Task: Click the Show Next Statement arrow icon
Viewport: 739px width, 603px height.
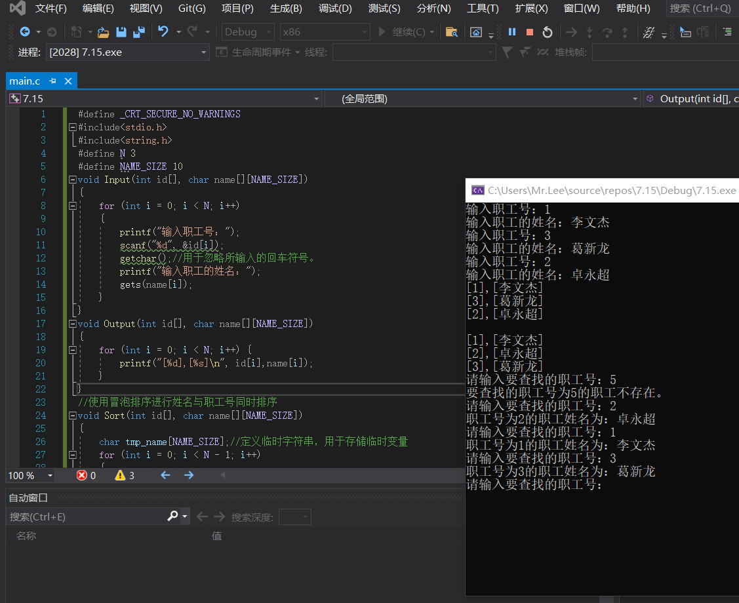Action: [571, 31]
